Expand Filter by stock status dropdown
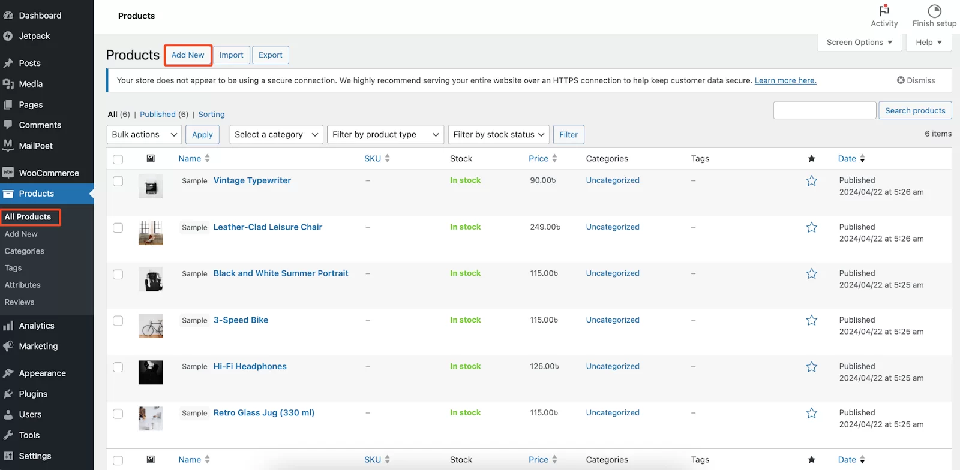 499,134
